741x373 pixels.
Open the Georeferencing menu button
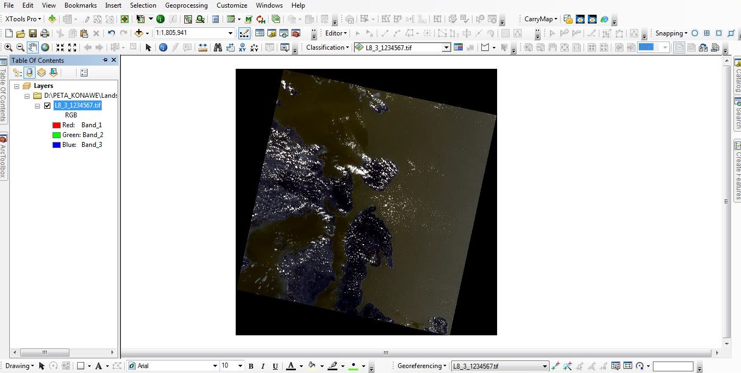click(x=421, y=366)
